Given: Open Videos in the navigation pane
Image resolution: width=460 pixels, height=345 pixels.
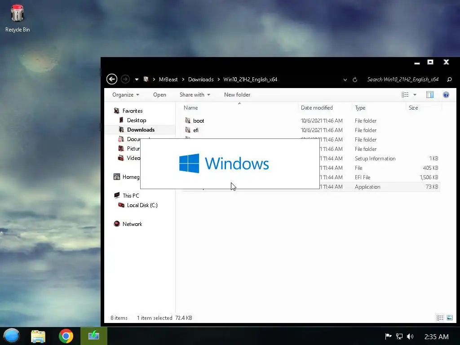Looking at the screenshot, I should (133, 158).
